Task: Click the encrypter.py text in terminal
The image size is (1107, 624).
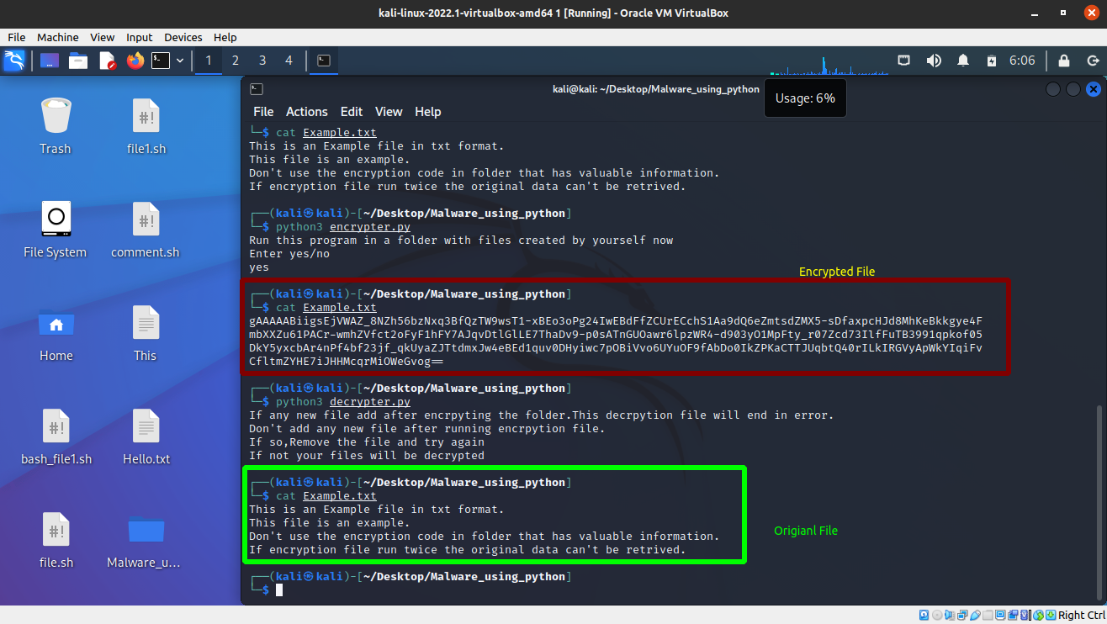Action: coord(370,227)
